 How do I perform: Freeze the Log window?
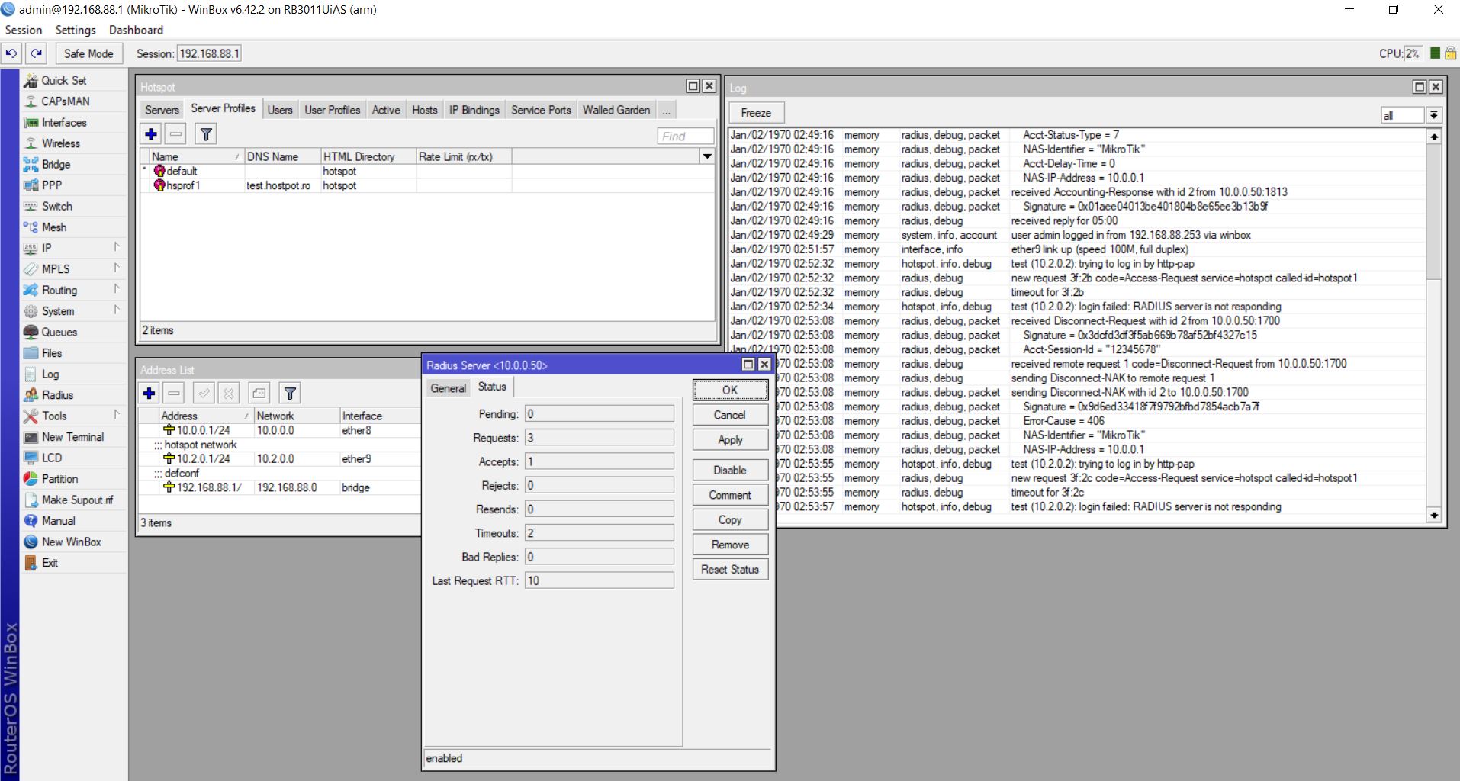click(x=756, y=113)
